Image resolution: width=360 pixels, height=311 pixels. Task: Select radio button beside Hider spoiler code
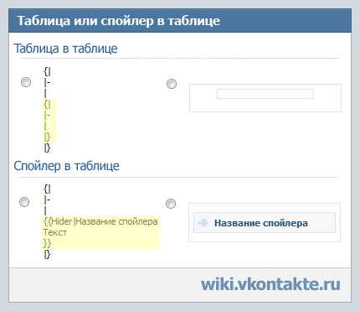(24, 202)
